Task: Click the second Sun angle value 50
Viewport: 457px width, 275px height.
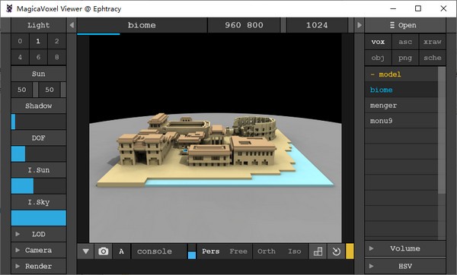Action: coord(50,90)
